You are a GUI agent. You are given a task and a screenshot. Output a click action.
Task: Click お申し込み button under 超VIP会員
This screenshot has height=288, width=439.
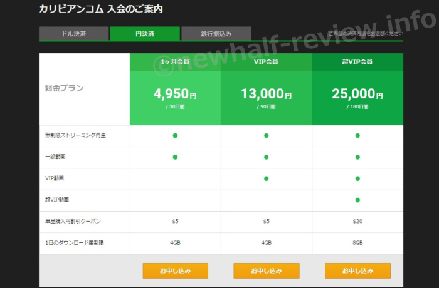[x=357, y=270]
